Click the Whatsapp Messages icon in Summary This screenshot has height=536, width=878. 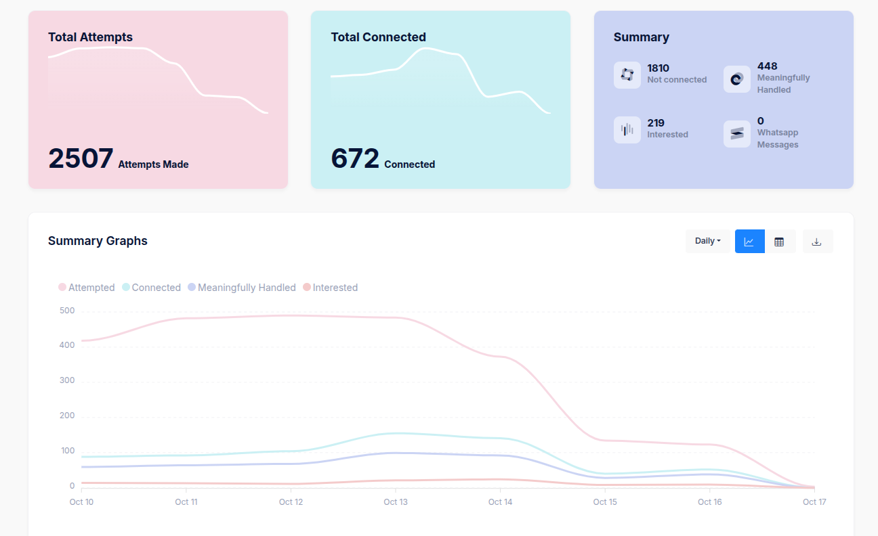pos(736,134)
